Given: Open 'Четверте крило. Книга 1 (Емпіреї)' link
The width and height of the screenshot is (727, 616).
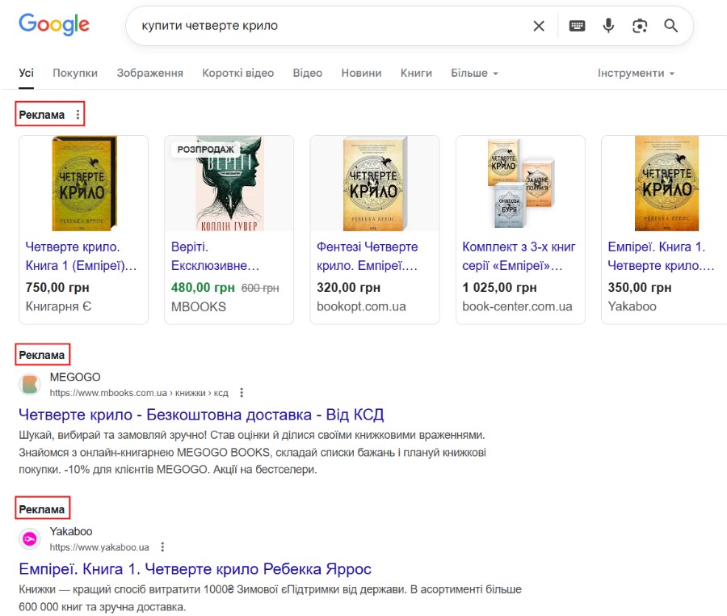Looking at the screenshot, I should coord(81,256).
